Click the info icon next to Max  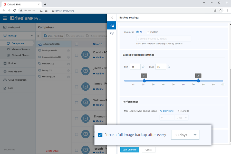click(169, 67)
